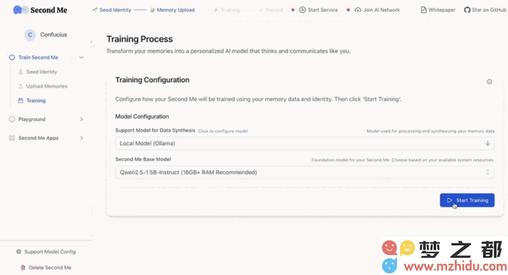The width and height of the screenshot is (508, 275).
Task: Click the Playground smiley icon
Action: coord(12,119)
